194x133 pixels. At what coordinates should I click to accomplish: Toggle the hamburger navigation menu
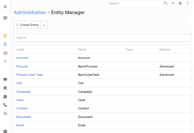pyautogui.click(x=5, y=6)
